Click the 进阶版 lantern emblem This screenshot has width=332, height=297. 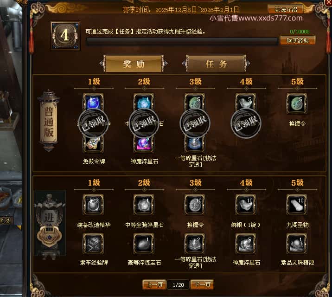tap(50, 225)
